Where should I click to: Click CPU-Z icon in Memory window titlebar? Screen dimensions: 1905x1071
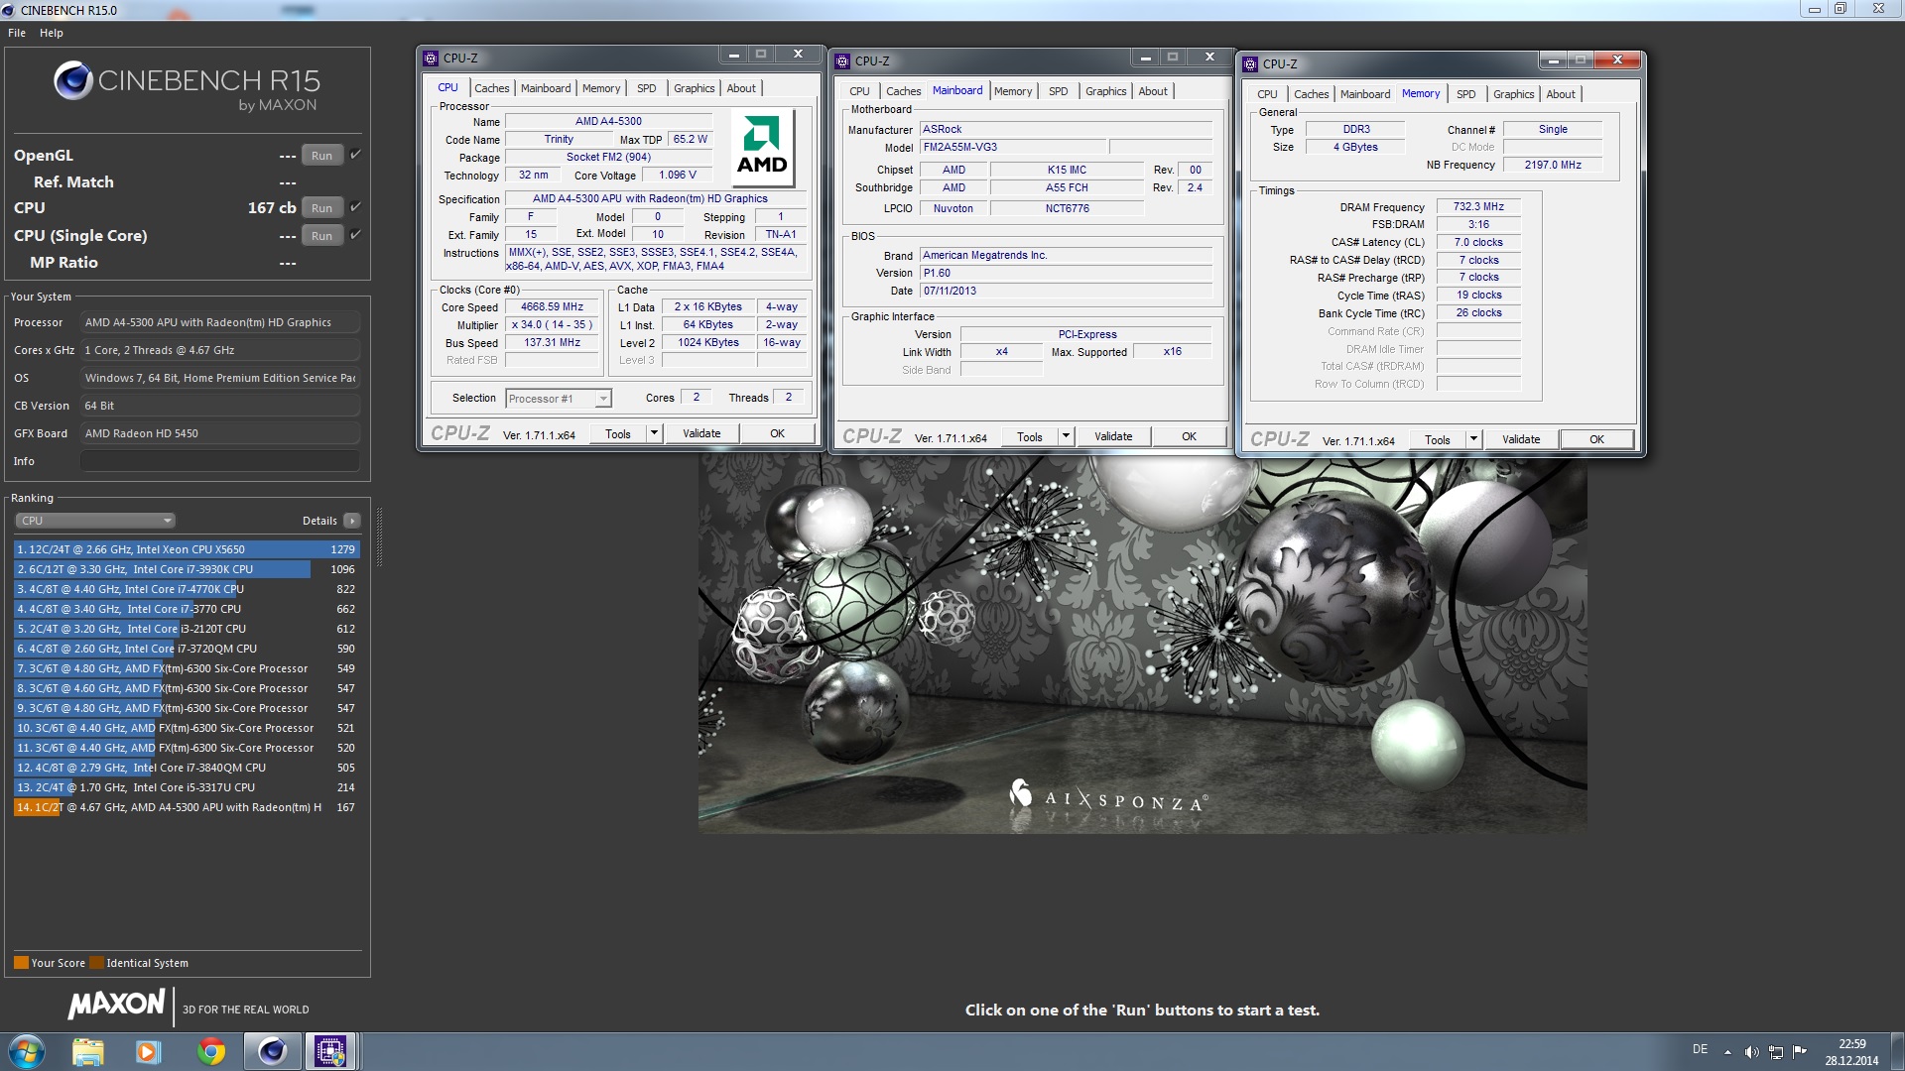[x=1250, y=64]
